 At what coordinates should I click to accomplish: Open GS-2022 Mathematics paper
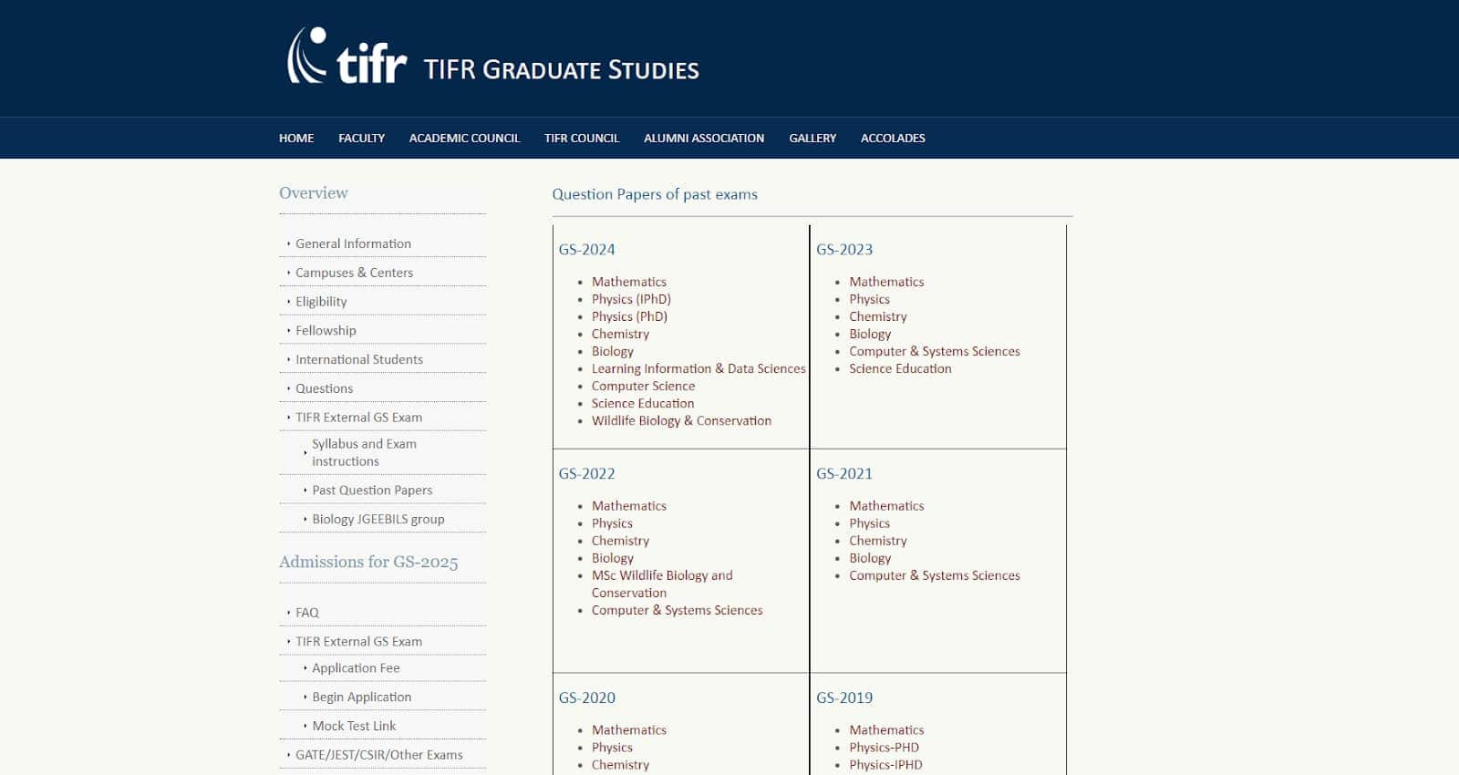click(x=629, y=506)
